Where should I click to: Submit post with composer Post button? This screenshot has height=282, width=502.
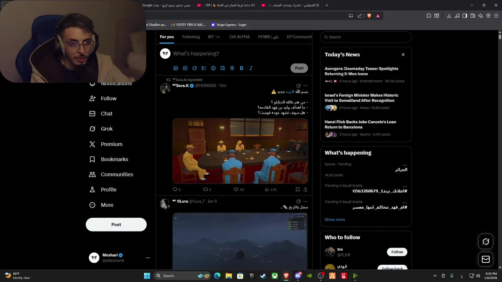299,68
